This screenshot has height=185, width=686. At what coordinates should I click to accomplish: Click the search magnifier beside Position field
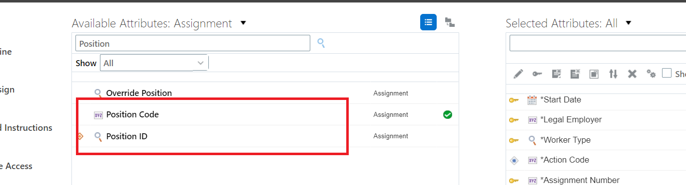(x=321, y=43)
